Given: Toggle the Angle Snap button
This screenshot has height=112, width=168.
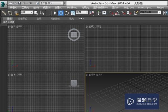Looking at the screenshot, I should click(x=117, y=13).
